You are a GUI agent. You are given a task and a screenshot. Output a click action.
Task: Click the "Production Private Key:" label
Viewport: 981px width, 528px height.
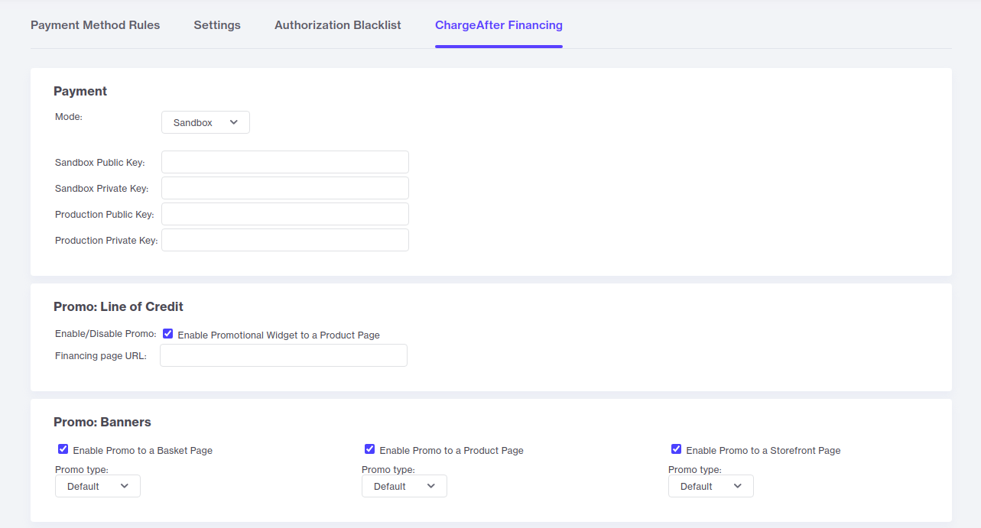(106, 241)
